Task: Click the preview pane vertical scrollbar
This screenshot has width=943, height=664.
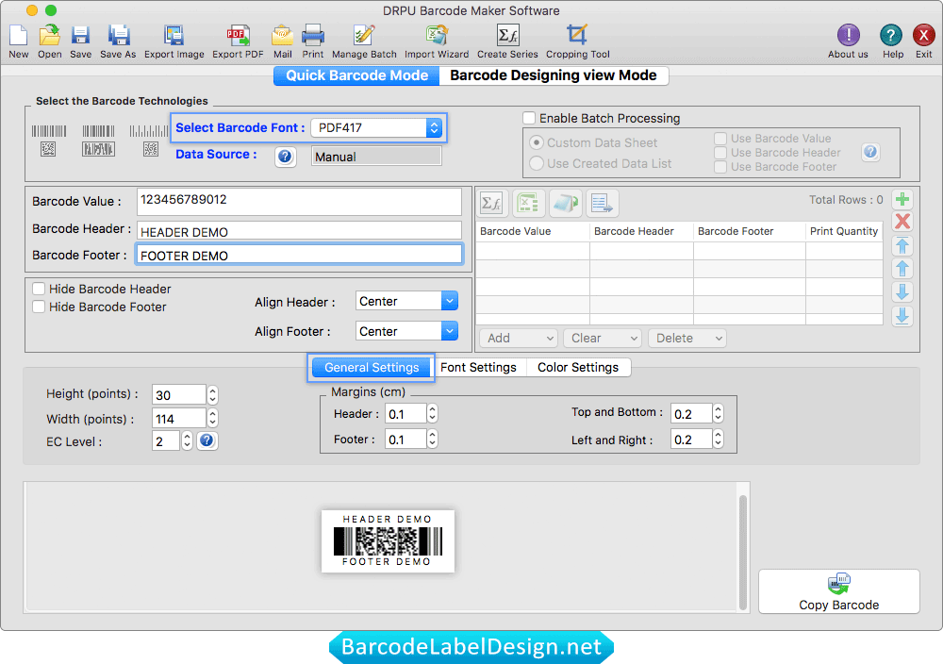Action: (743, 552)
